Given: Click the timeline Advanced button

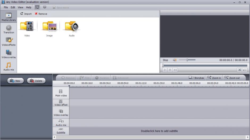Looking at the screenshot, I should pyautogui.click(x=121, y=78).
